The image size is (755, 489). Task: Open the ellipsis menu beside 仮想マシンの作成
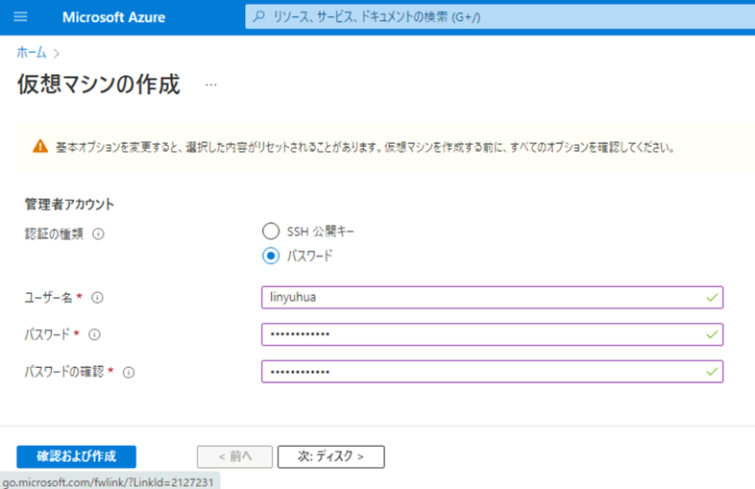point(211,85)
